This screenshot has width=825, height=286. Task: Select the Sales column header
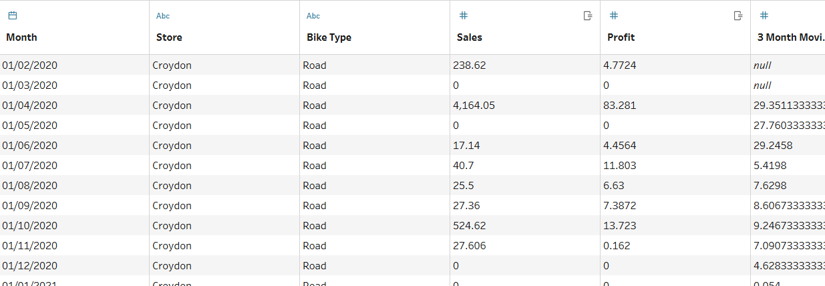point(470,37)
